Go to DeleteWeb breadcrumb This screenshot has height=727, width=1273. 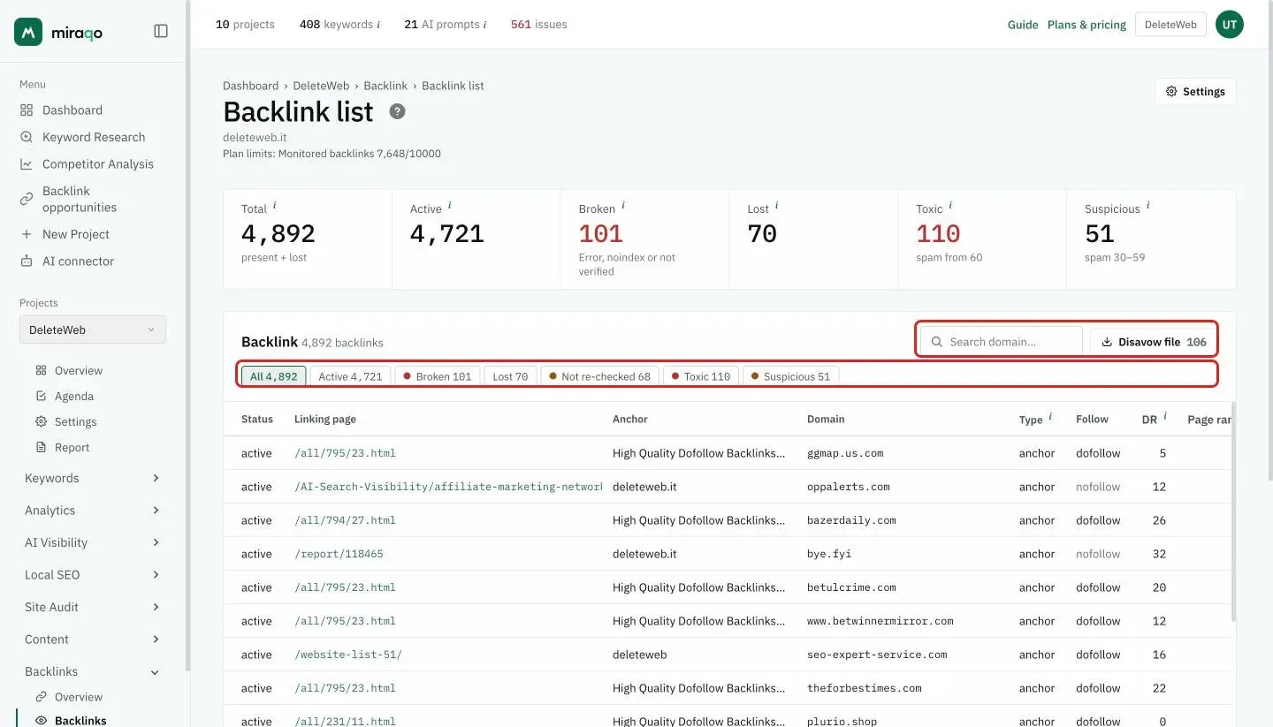(321, 86)
